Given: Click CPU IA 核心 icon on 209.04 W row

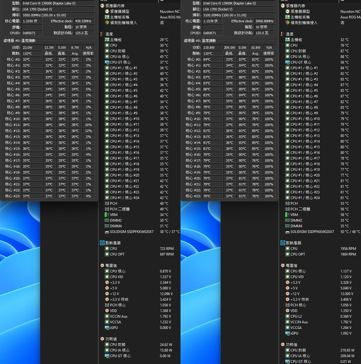Looking at the screenshot, I should coord(287,356).
